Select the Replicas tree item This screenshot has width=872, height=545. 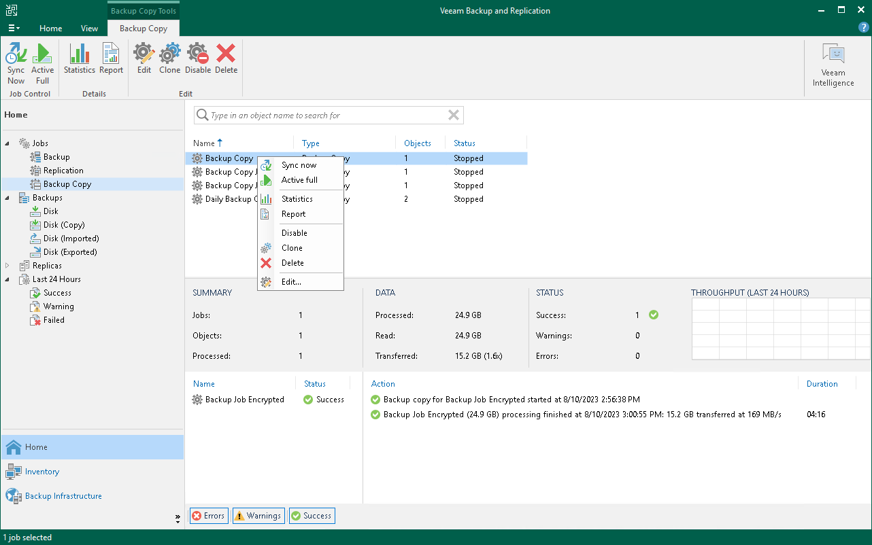(47, 266)
